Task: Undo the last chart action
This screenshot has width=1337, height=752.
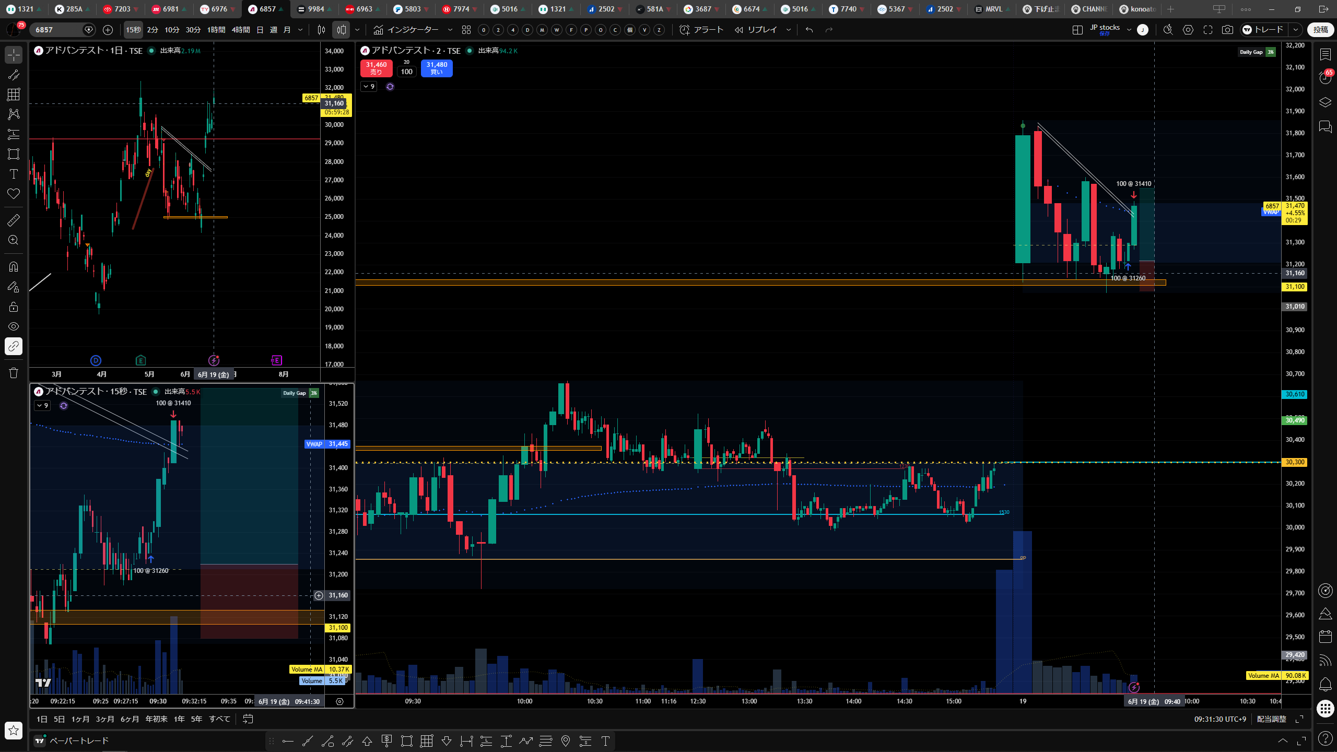Action: (809, 30)
